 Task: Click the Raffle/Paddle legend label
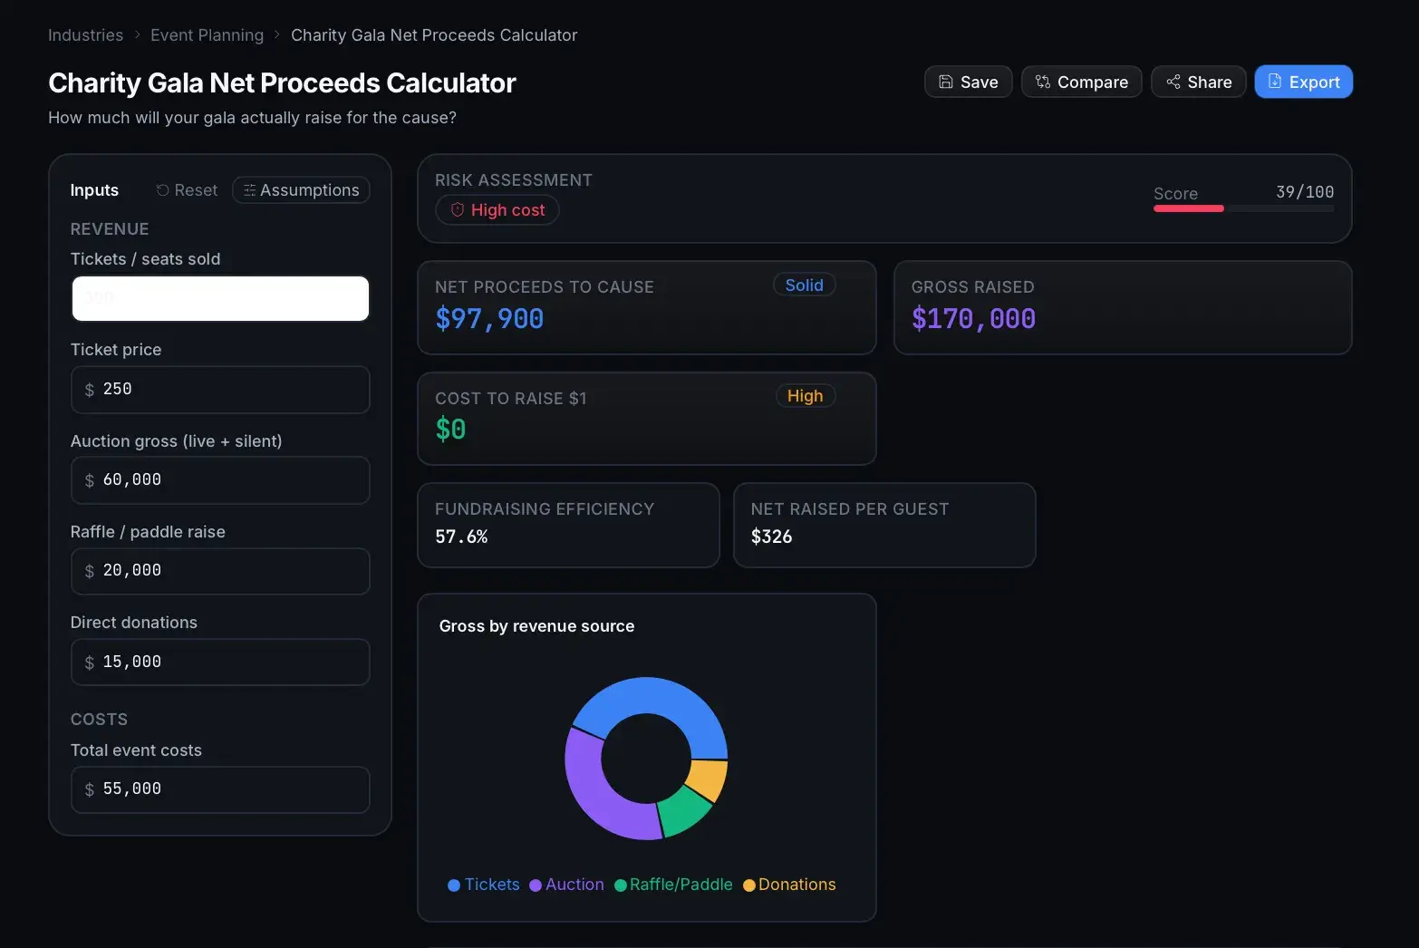(681, 885)
